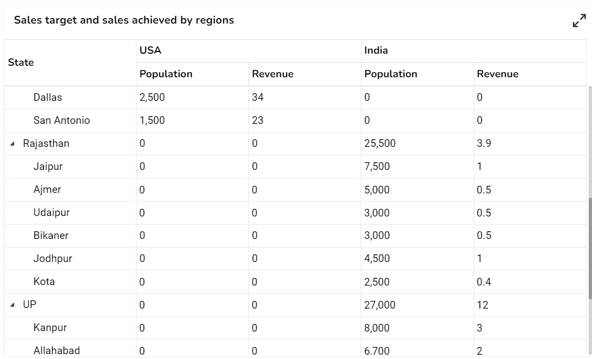Click the widget title text
The width and height of the screenshot is (592, 359).
124,20
